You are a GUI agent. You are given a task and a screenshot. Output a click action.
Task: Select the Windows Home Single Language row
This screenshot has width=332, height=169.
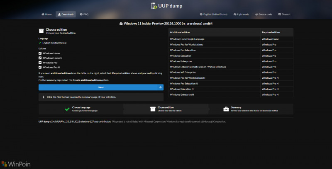pyautogui.click(x=231, y=39)
